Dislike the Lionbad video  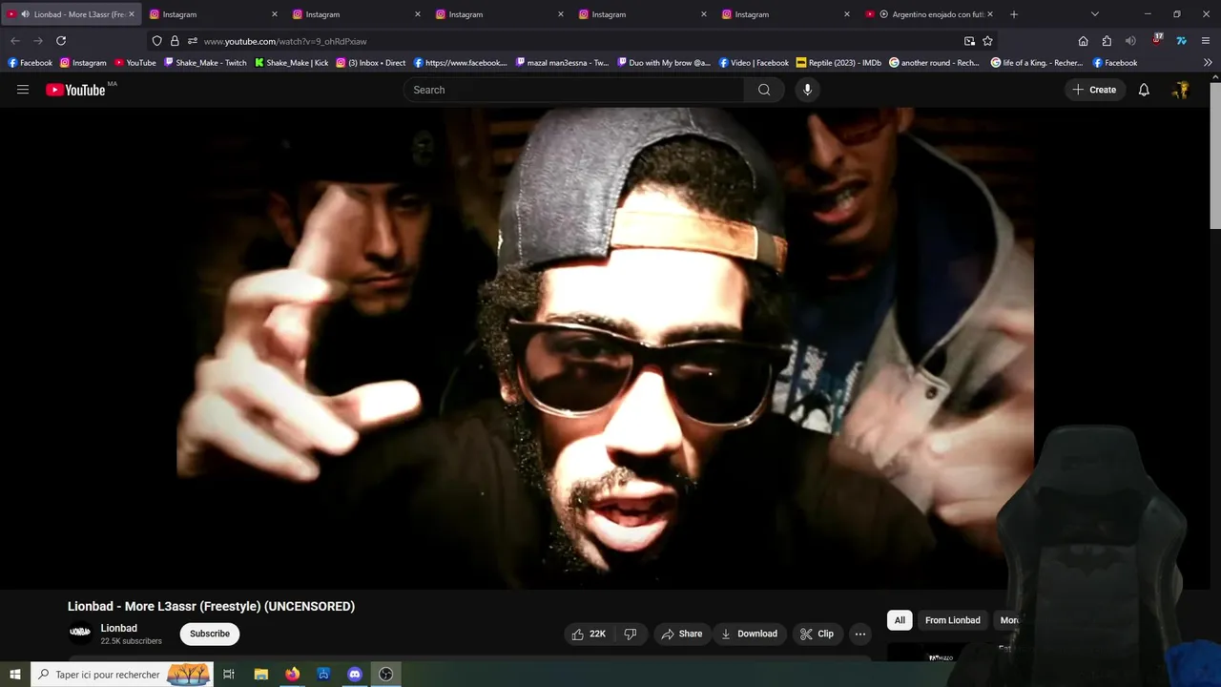(x=630, y=634)
